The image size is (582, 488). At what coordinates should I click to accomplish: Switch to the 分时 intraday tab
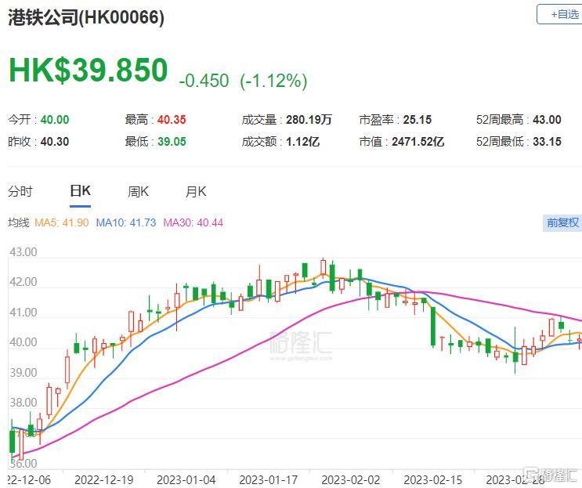(20, 191)
